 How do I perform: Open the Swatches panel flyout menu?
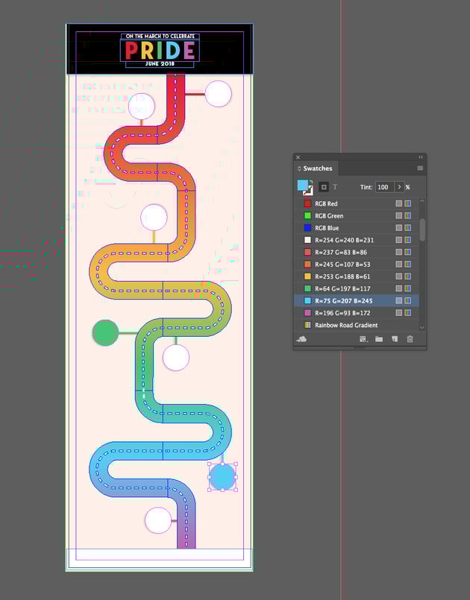click(420, 168)
